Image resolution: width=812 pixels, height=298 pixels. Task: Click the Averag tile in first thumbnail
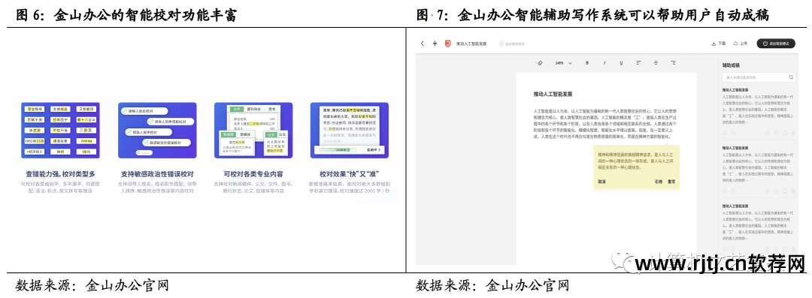(x=86, y=140)
